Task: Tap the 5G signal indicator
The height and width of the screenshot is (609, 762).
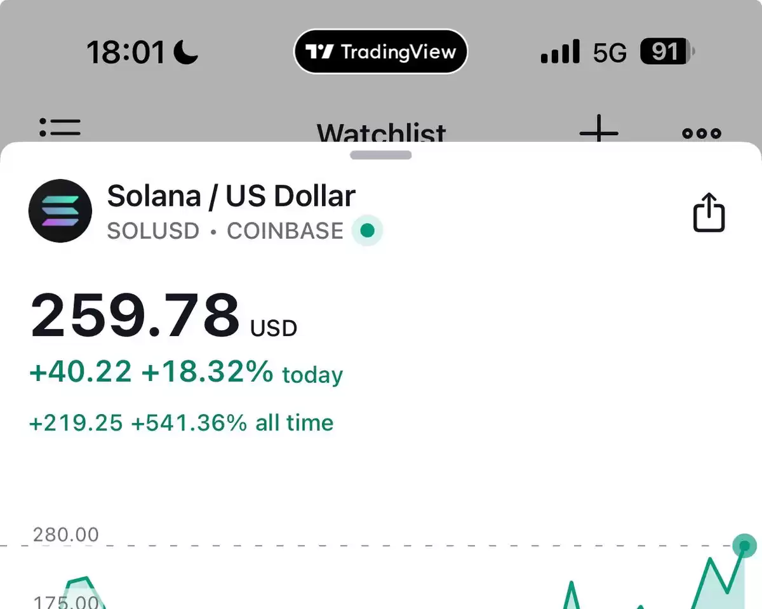Action: (x=610, y=52)
